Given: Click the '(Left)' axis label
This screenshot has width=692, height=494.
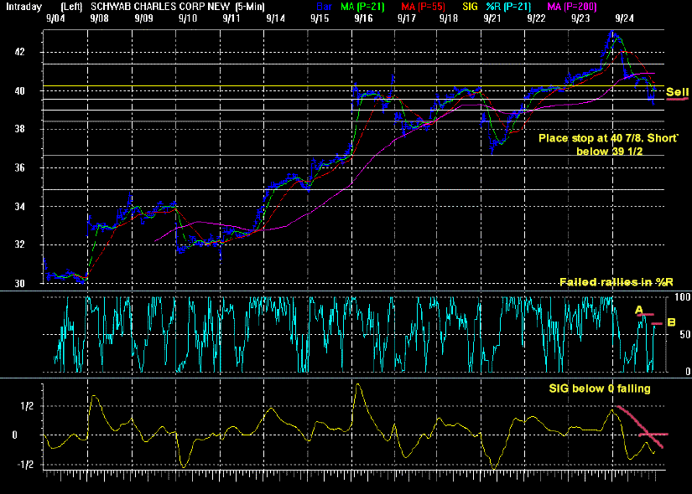Looking at the screenshot, I should tap(71, 7).
